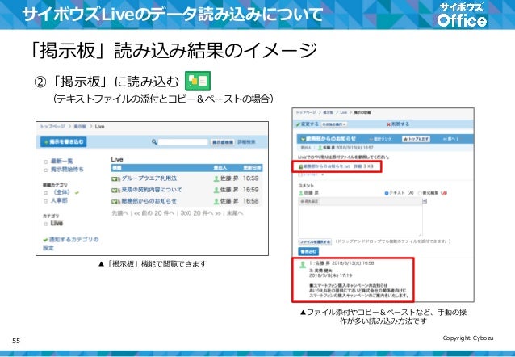Image resolution: width=515 pixels, height=357 pixels.
Task: Click the folder bullet beside 最新一覧
Action: click(46, 162)
